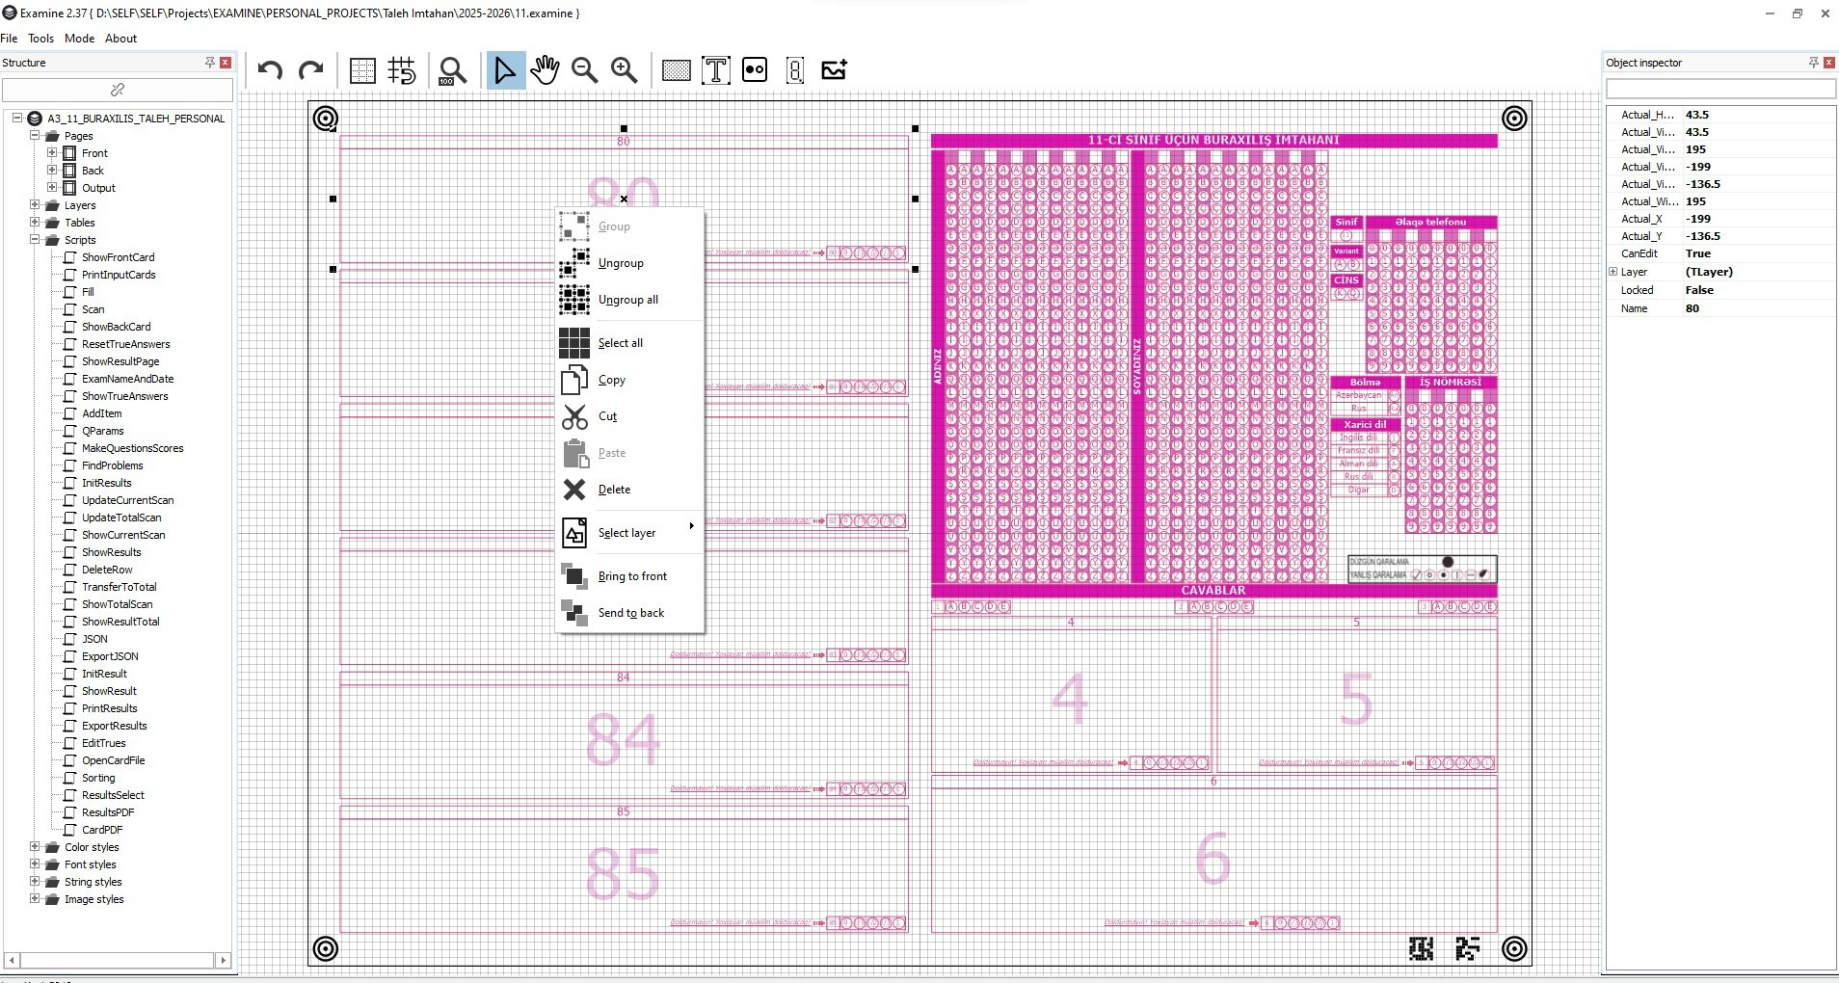This screenshot has height=983, width=1839.
Task: Select the seven-segment digit tool
Action: click(795, 70)
